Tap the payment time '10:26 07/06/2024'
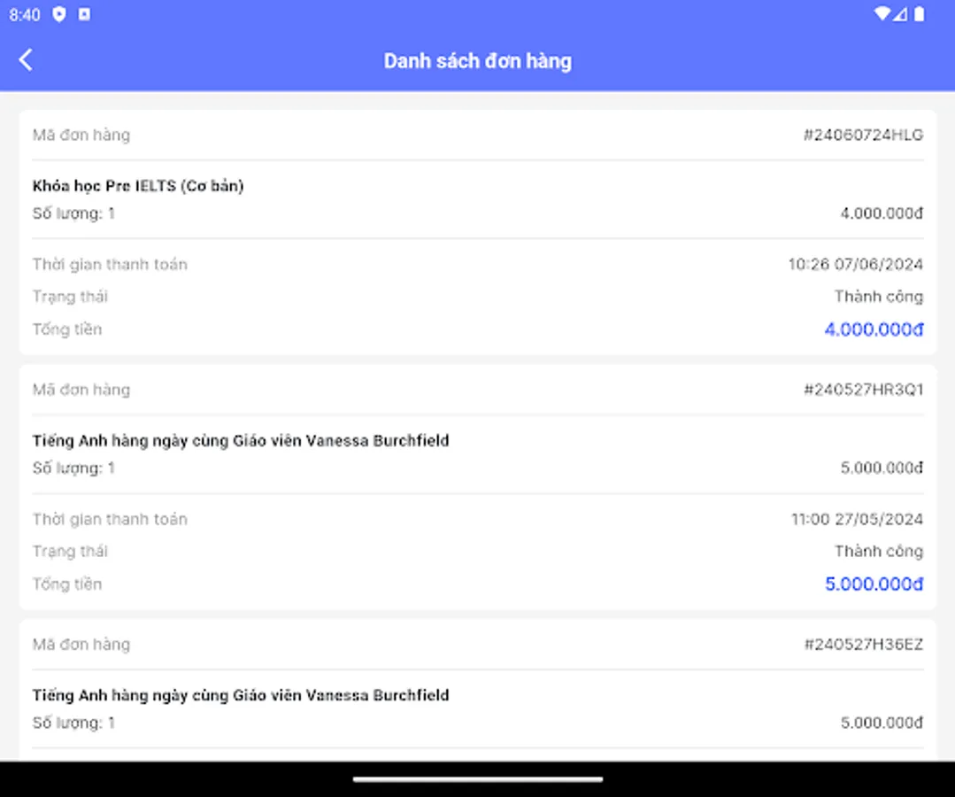Viewport: 955px width, 797px height. tap(853, 264)
